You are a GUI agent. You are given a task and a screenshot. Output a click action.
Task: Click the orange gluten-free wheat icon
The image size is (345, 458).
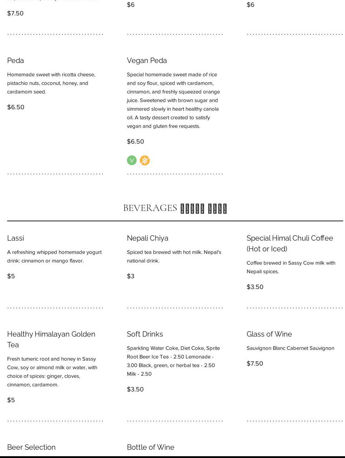(144, 160)
